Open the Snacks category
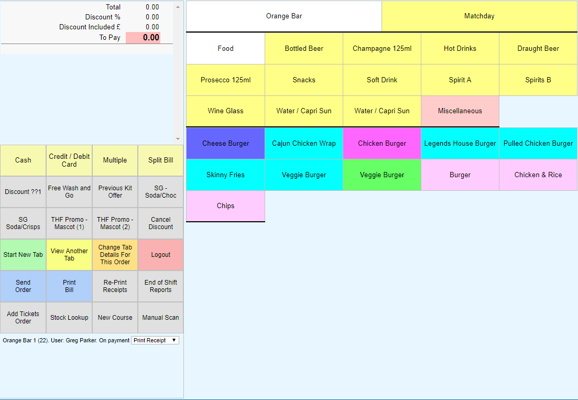The image size is (578, 400). click(x=304, y=80)
